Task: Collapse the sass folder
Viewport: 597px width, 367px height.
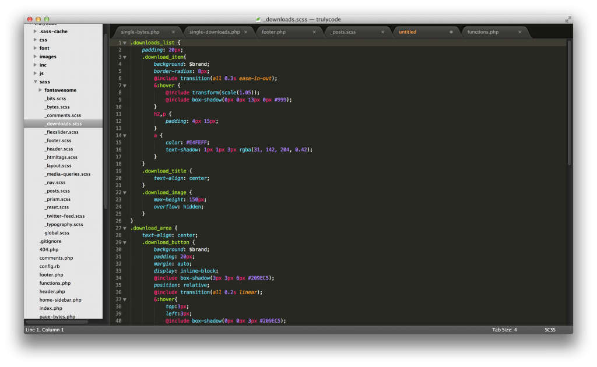Action: pyautogui.click(x=35, y=82)
